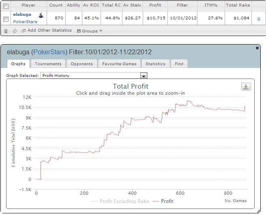266x215 pixels.
Task: Click the panel resize grip
Action: point(258,211)
